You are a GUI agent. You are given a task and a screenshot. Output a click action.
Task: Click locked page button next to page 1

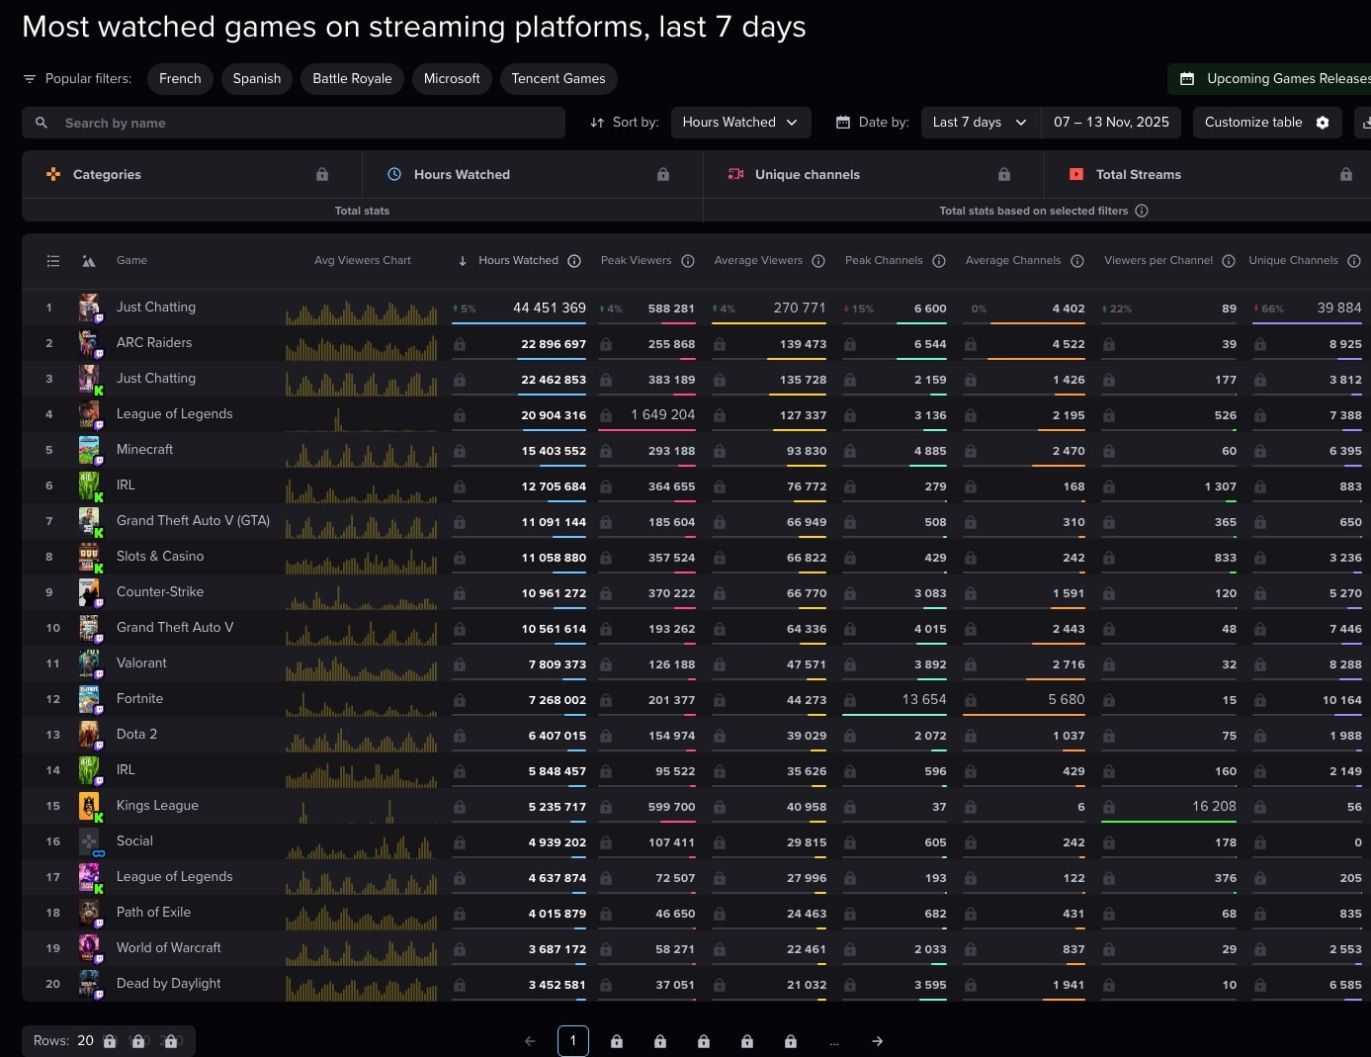(617, 1041)
